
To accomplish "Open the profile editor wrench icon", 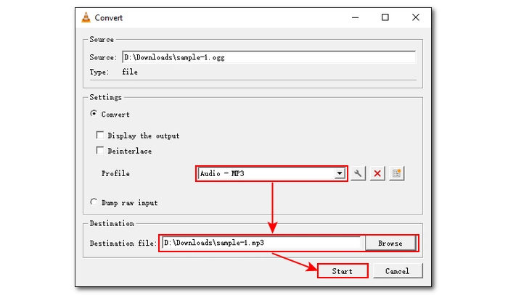I will point(358,173).
